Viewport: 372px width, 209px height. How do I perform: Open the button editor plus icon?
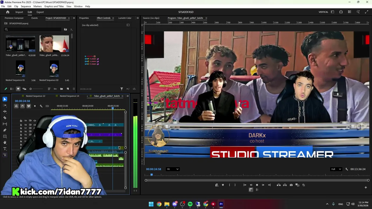tap(366, 188)
